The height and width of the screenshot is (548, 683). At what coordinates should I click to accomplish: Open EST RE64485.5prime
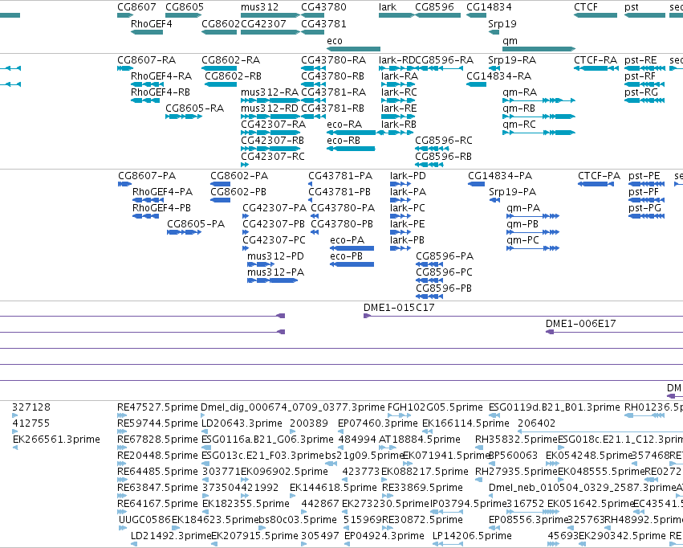click(157, 472)
